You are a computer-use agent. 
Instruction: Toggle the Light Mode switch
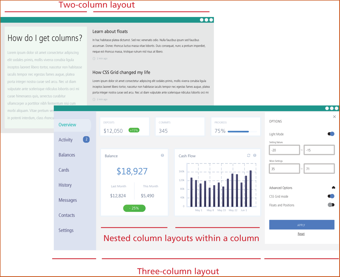coord(331,134)
